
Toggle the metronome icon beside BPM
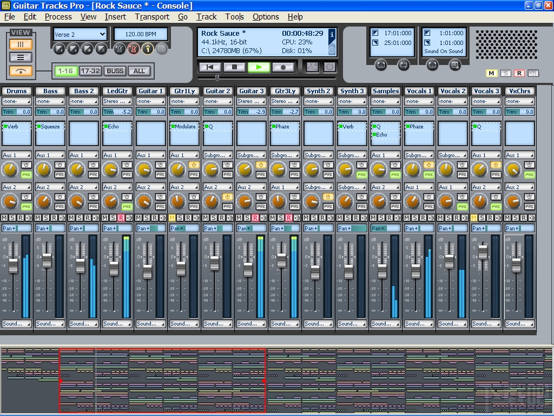click(x=120, y=49)
